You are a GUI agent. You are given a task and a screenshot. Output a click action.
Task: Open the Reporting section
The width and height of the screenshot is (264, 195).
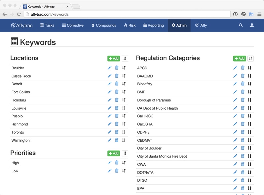pos(153,25)
